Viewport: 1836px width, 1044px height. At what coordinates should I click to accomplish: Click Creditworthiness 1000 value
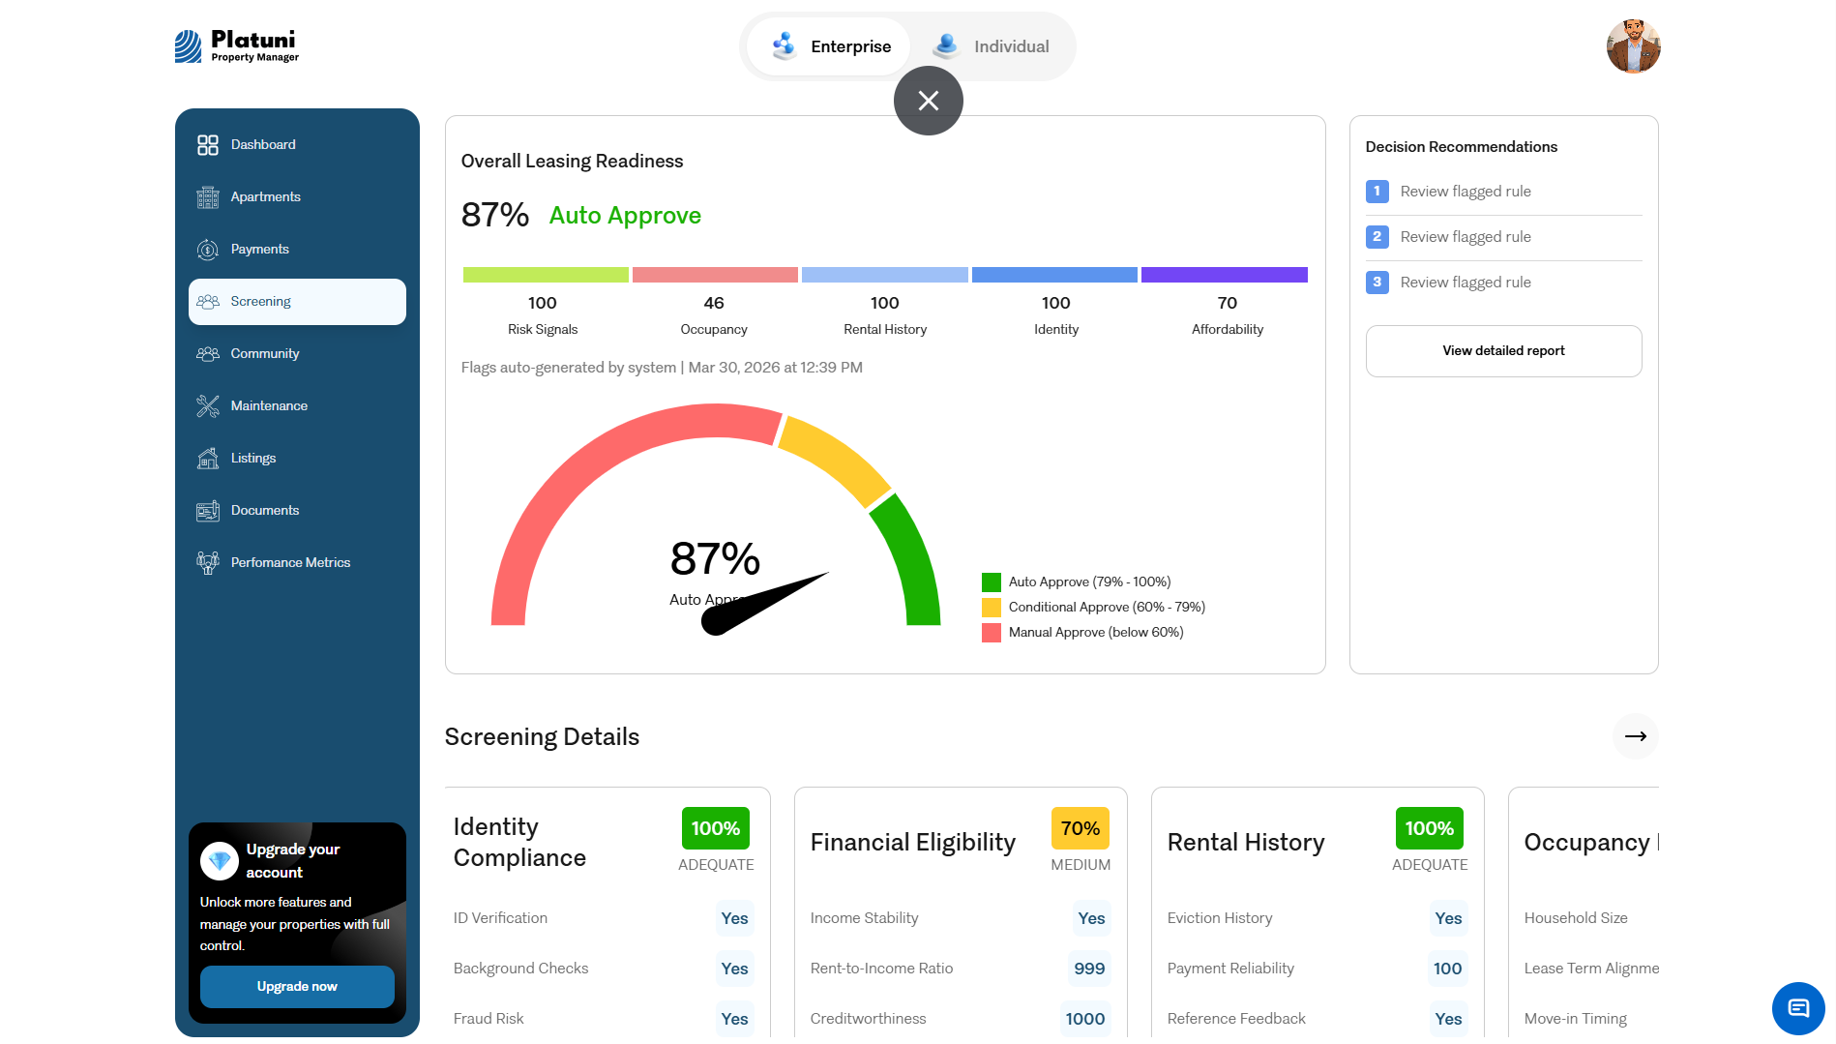tap(1085, 1019)
